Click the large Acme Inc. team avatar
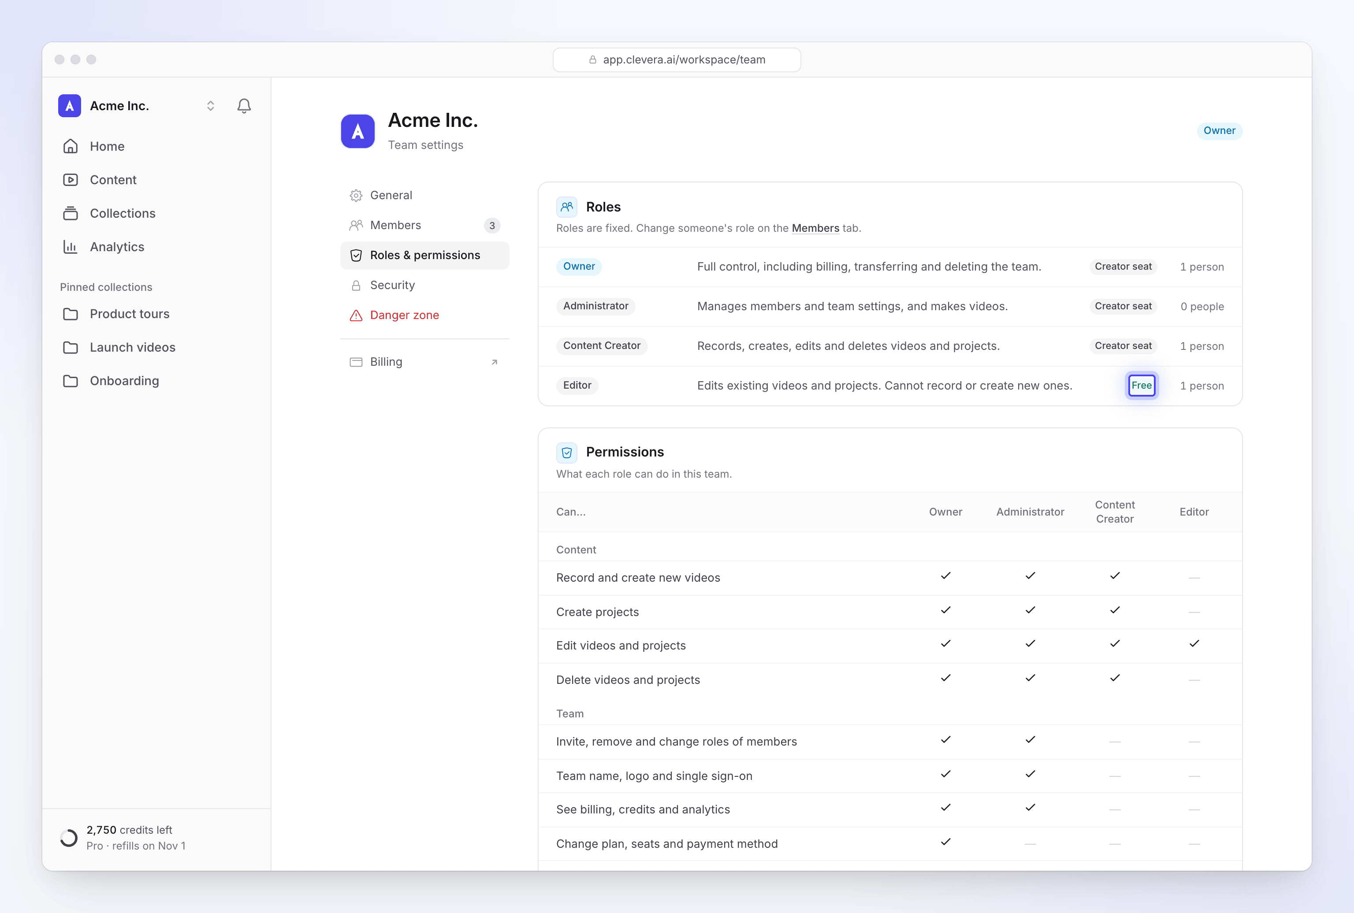This screenshot has height=913, width=1354. pos(357,131)
